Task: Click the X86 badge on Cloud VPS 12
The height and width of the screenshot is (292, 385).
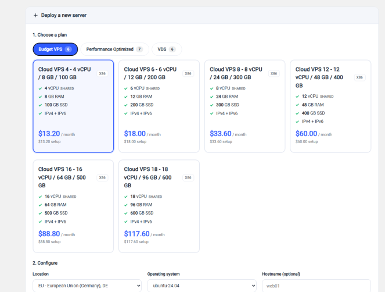Action: click(359, 77)
